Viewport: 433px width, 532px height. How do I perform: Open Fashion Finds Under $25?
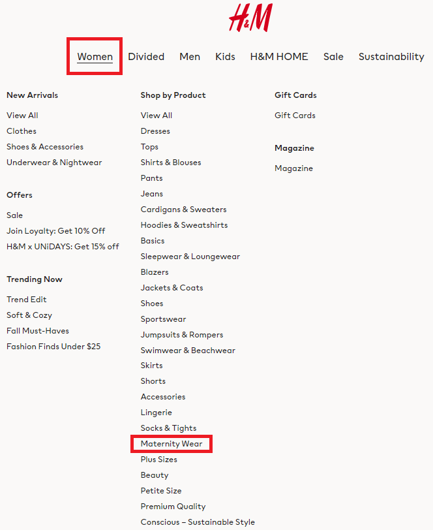click(x=53, y=347)
